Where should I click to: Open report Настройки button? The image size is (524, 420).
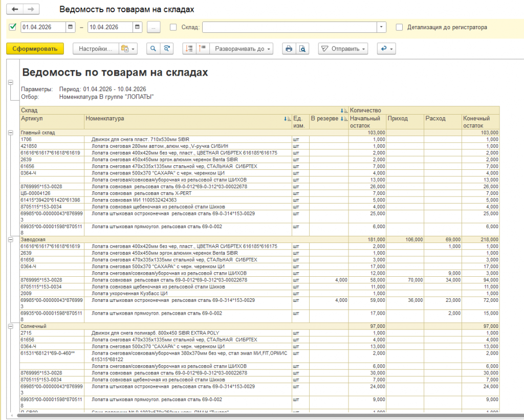[96, 49]
